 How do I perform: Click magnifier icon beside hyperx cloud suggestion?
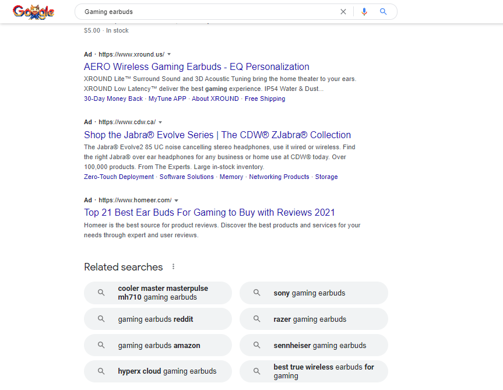click(x=101, y=371)
